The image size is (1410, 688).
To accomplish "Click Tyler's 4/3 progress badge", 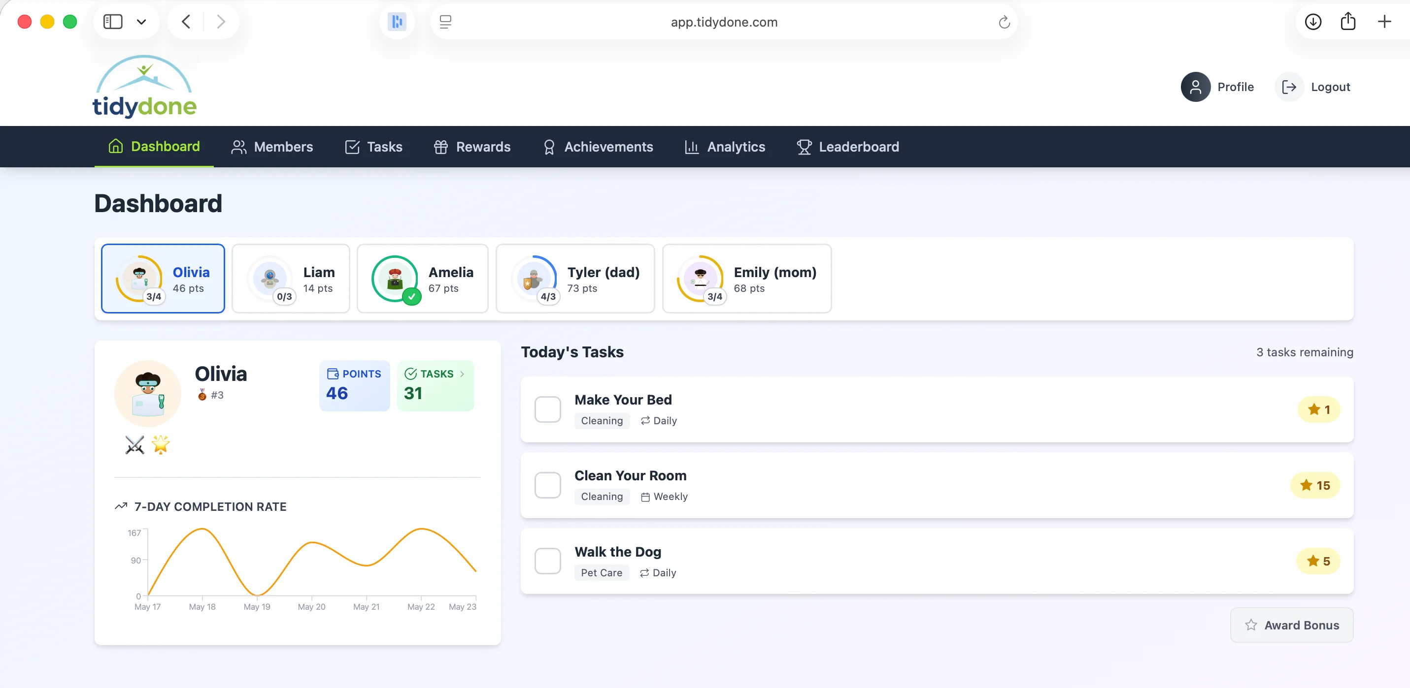I will click(548, 296).
